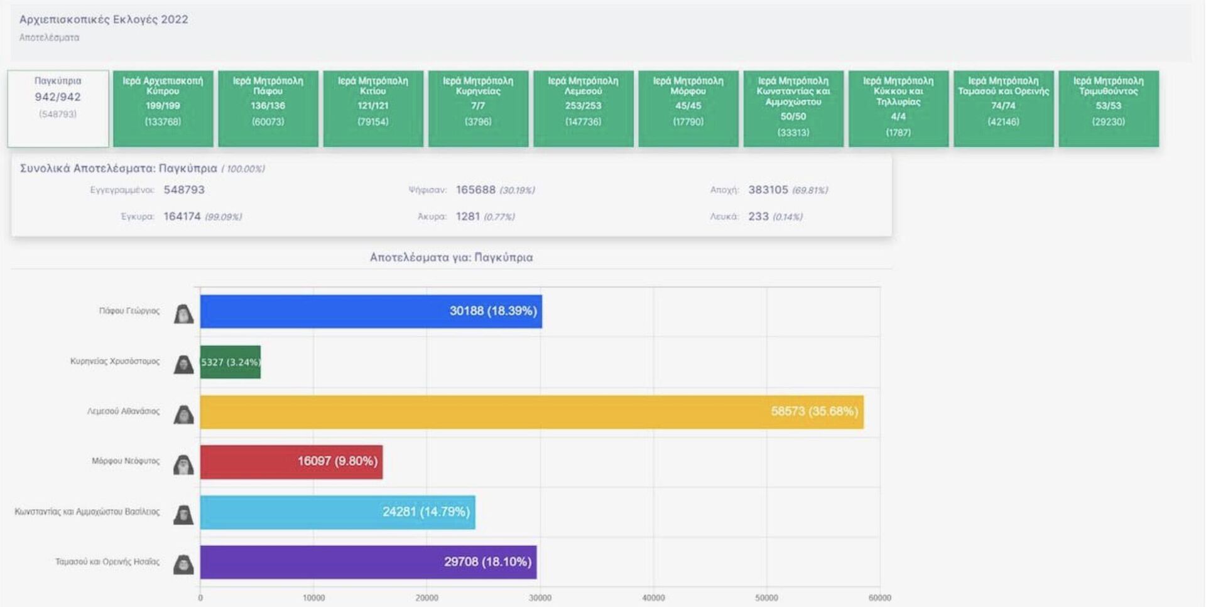Click the Λεμεσού Αθανάσιος label
Viewport: 1206px width, 607px height.
tap(124, 411)
